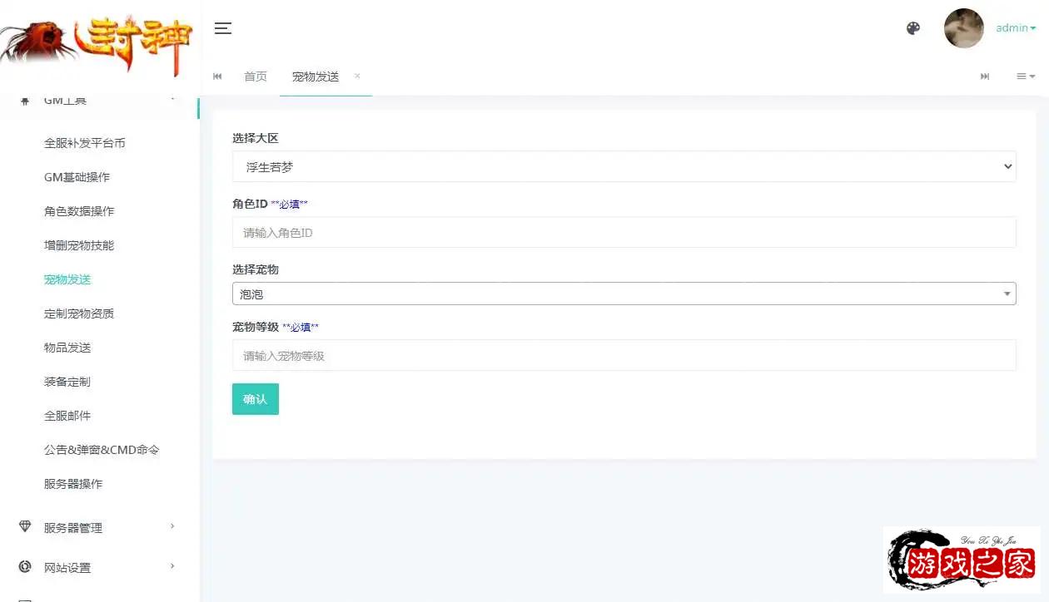Switch to the 首页 tab
The height and width of the screenshot is (602, 1049).
(x=256, y=76)
